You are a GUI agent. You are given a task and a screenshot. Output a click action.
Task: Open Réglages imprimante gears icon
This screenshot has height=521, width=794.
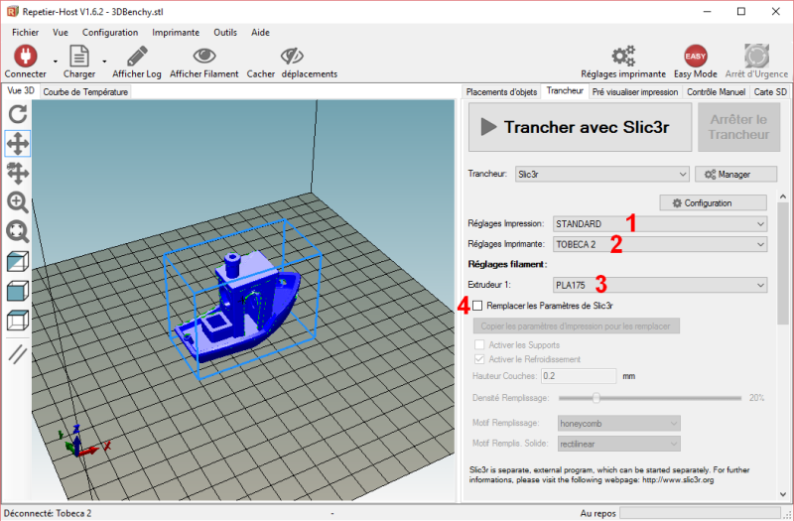[x=623, y=56]
